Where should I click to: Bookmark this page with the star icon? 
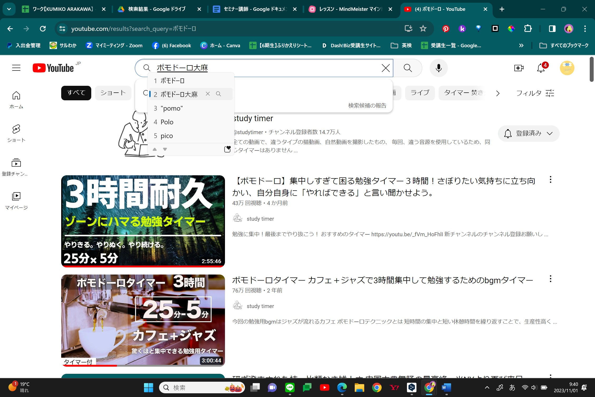point(423,29)
